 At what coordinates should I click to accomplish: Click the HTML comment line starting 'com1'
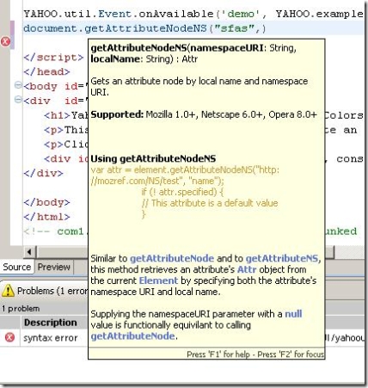coord(56,231)
